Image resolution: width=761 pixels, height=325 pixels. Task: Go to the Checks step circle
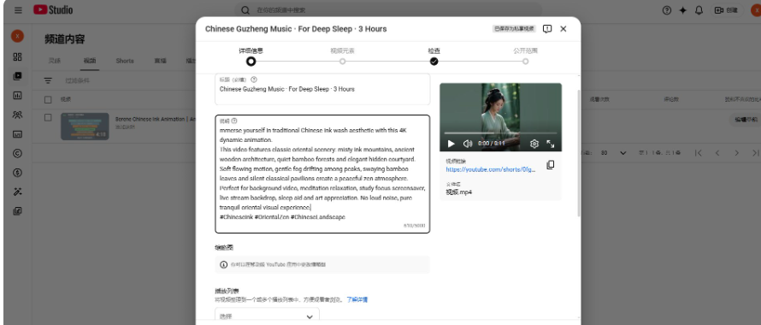[x=434, y=62]
